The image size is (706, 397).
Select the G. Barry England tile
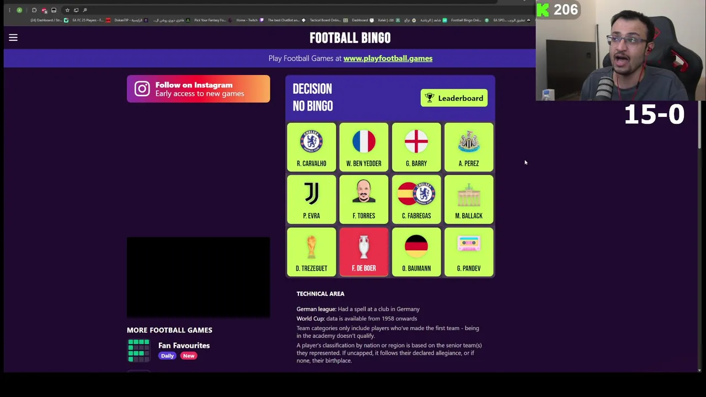click(x=416, y=147)
